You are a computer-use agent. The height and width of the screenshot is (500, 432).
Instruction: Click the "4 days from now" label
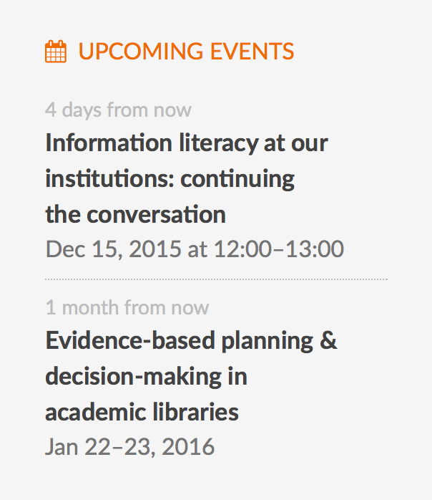pyautogui.click(x=118, y=110)
